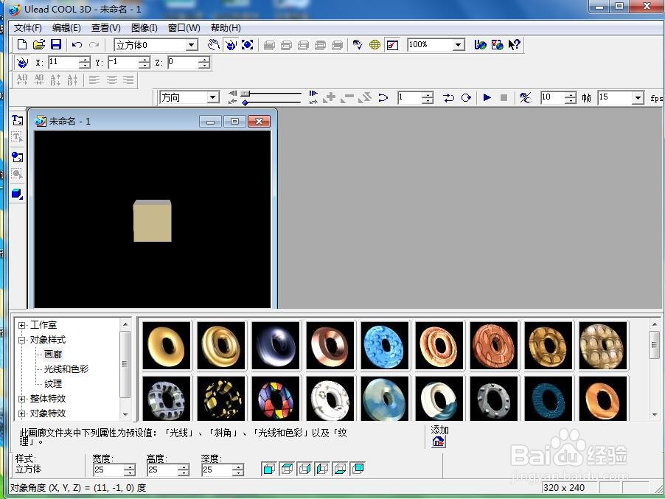Undo the last action
This screenshot has height=499, width=665.
[x=77, y=44]
